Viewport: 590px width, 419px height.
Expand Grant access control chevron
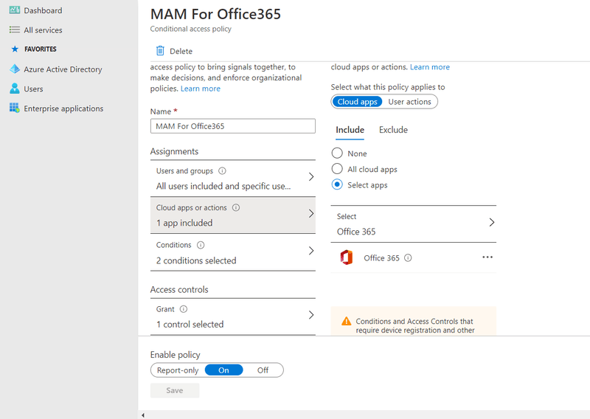(311, 315)
